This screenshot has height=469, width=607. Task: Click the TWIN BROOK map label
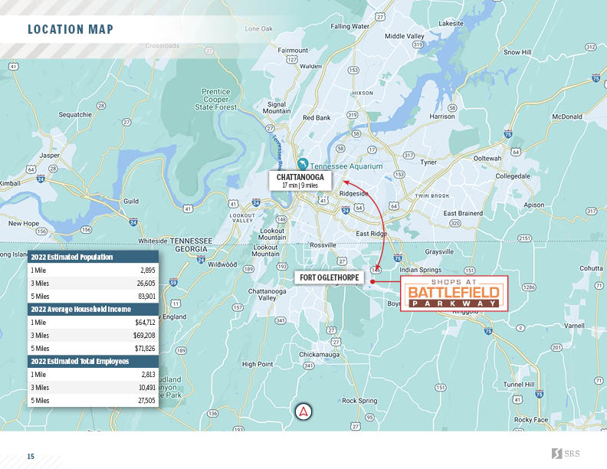click(x=432, y=196)
